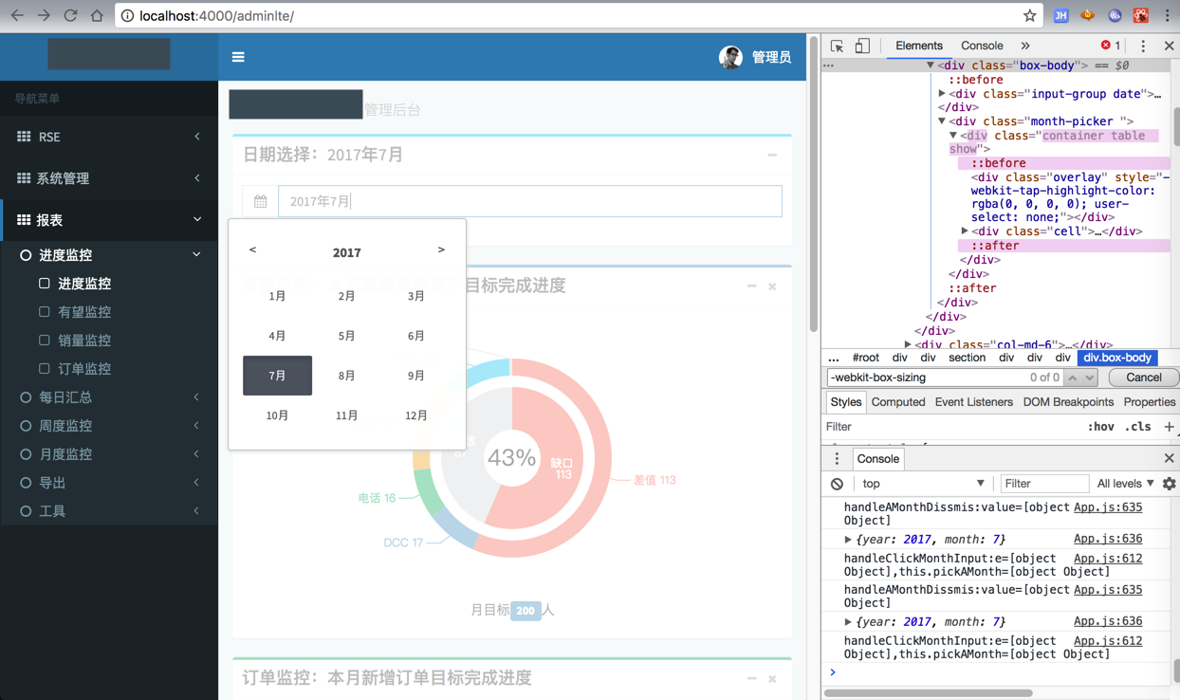Open Event Listeners pane tab

[x=974, y=402]
